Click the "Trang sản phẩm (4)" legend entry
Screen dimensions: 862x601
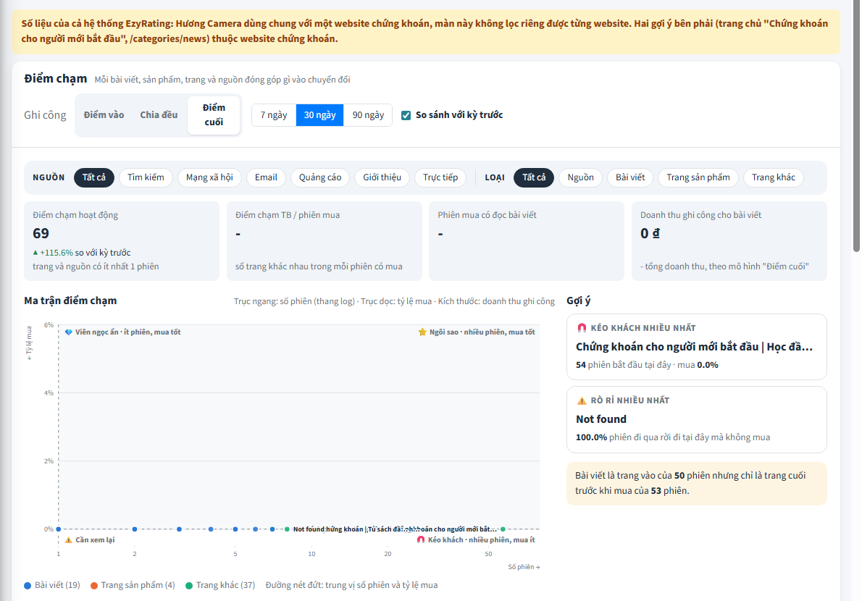click(x=133, y=586)
